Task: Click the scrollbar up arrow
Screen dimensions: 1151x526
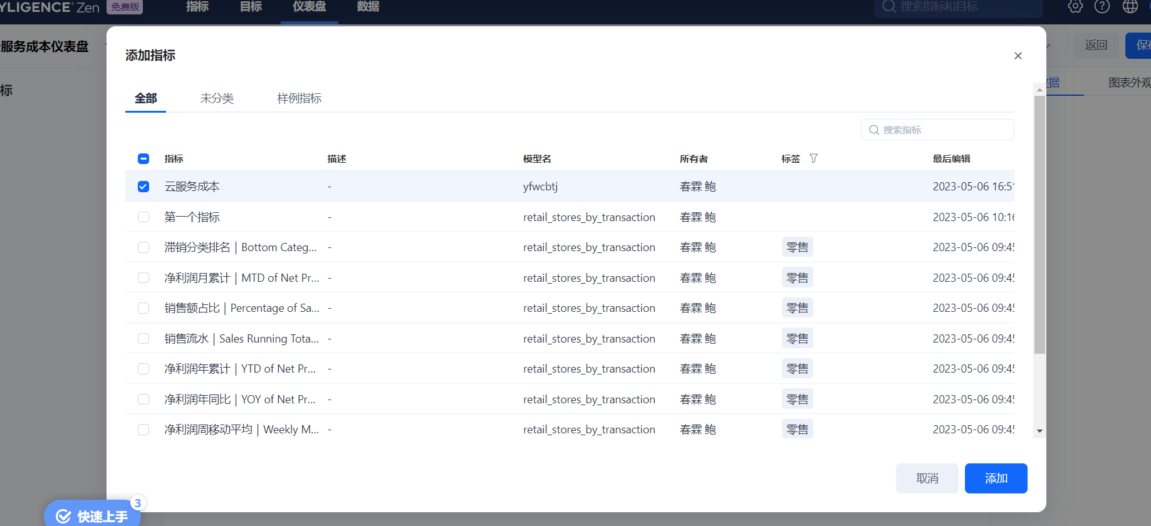Action: pyautogui.click(x=1039, y=90)
